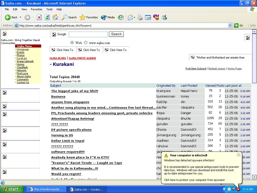
Task: Click the vertical scrollbar down arrow
Action: click(x=254, y=177)
